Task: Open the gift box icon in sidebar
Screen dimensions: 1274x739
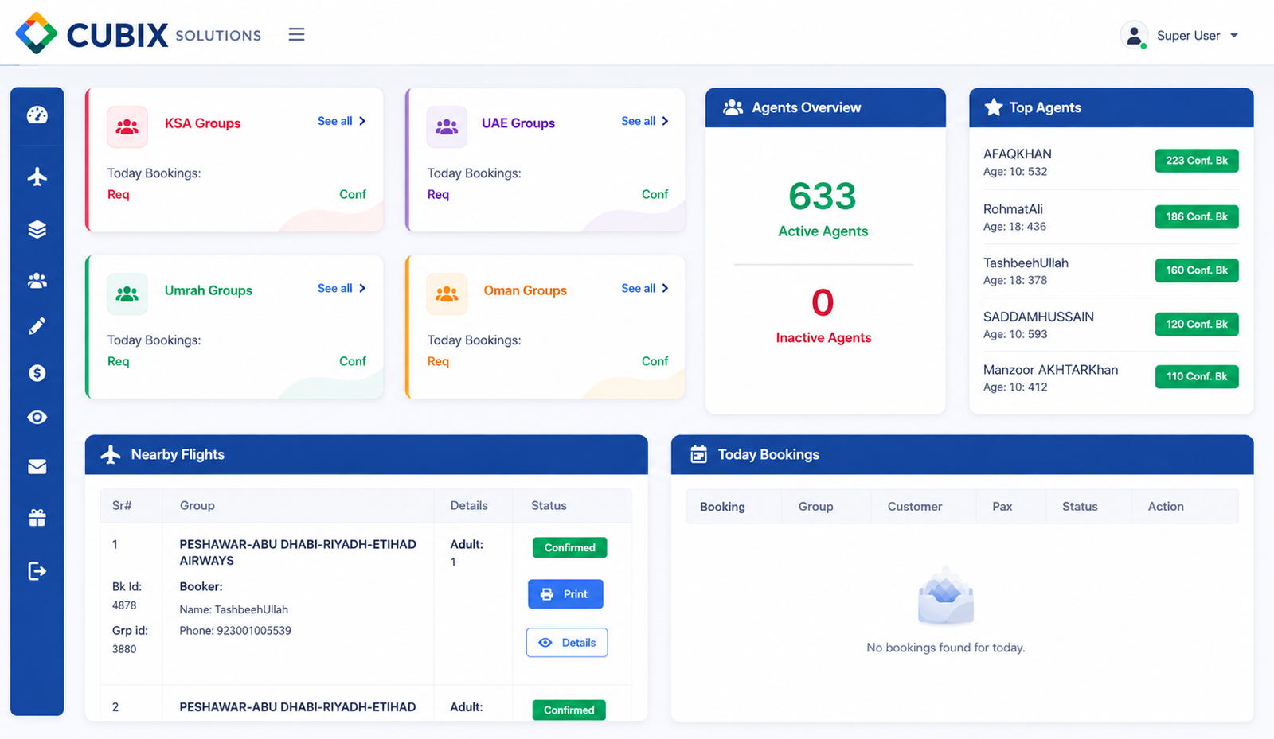Action: point(37,518)
